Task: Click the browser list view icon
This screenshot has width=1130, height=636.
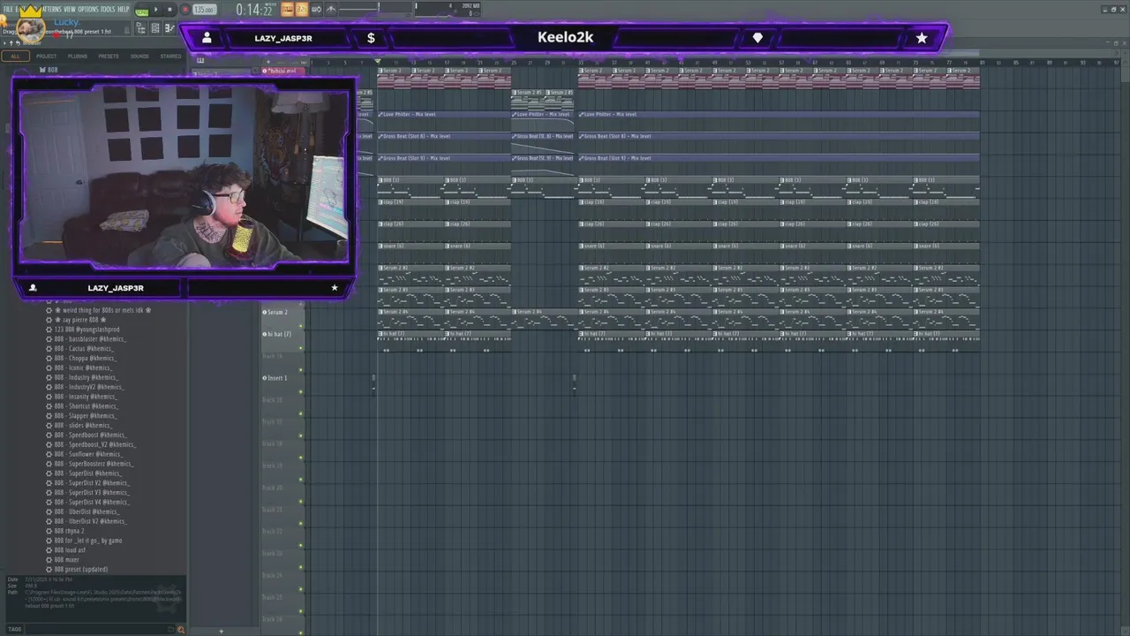Action: [155, 28]
